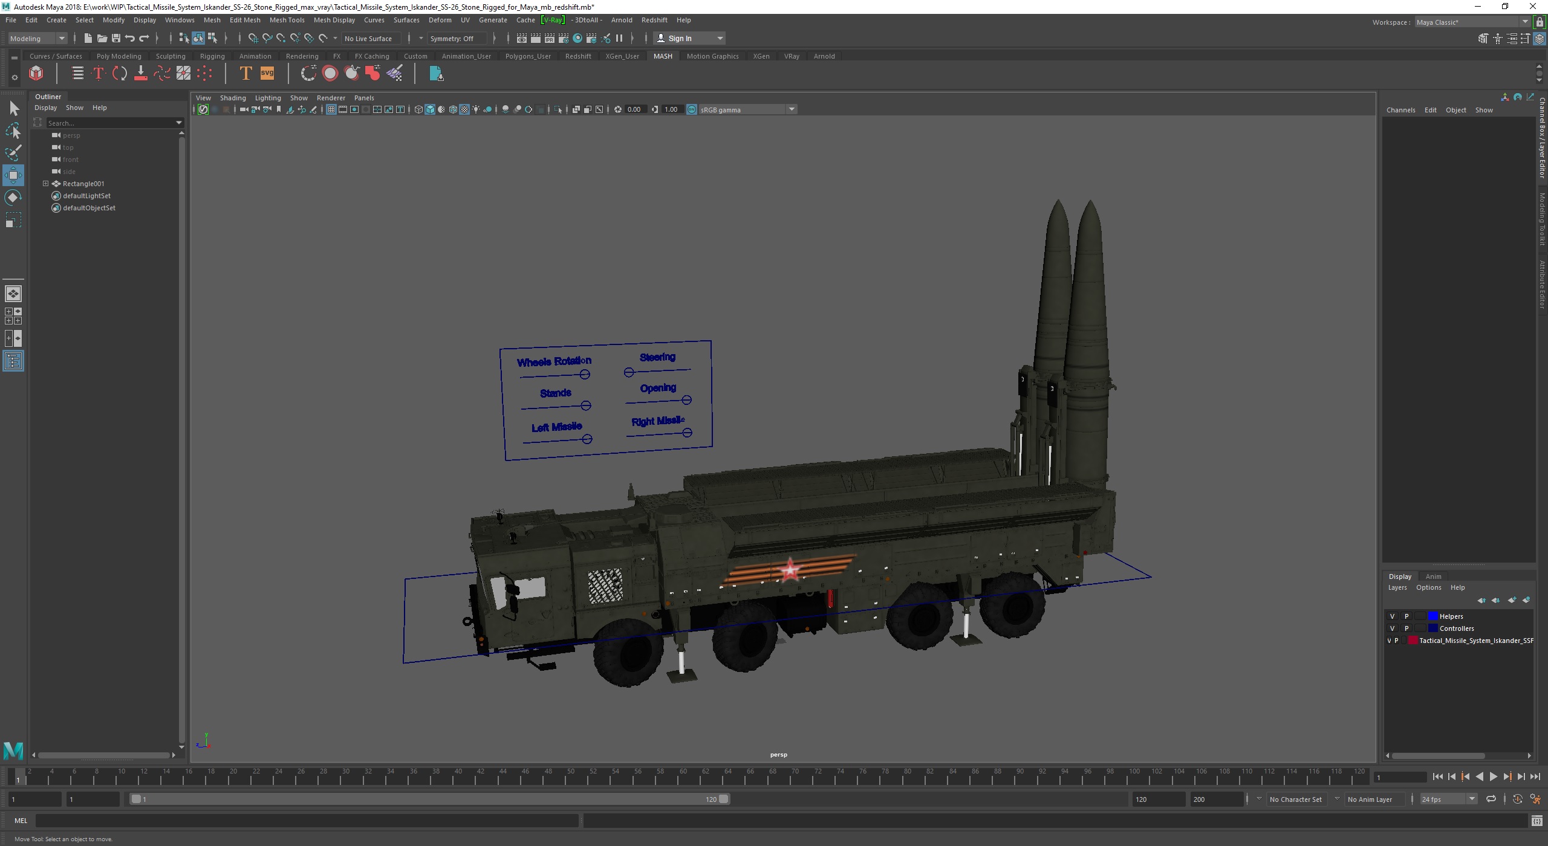
Task: Click the No Live Surface field
Action: coord(371,38)
